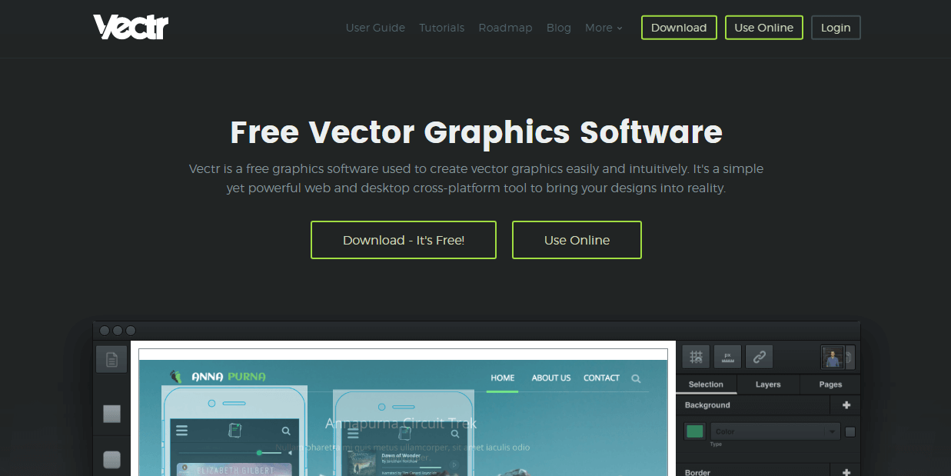Viewport: 951px width, 476px height.
Task: Open the Color type dropdown under Background
Action: point(775,431)
